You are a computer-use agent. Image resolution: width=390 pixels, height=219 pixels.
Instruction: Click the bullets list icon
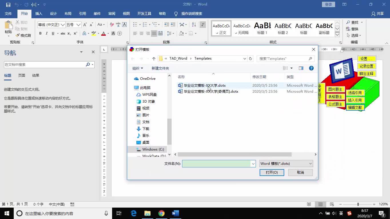tap(135, 25)
